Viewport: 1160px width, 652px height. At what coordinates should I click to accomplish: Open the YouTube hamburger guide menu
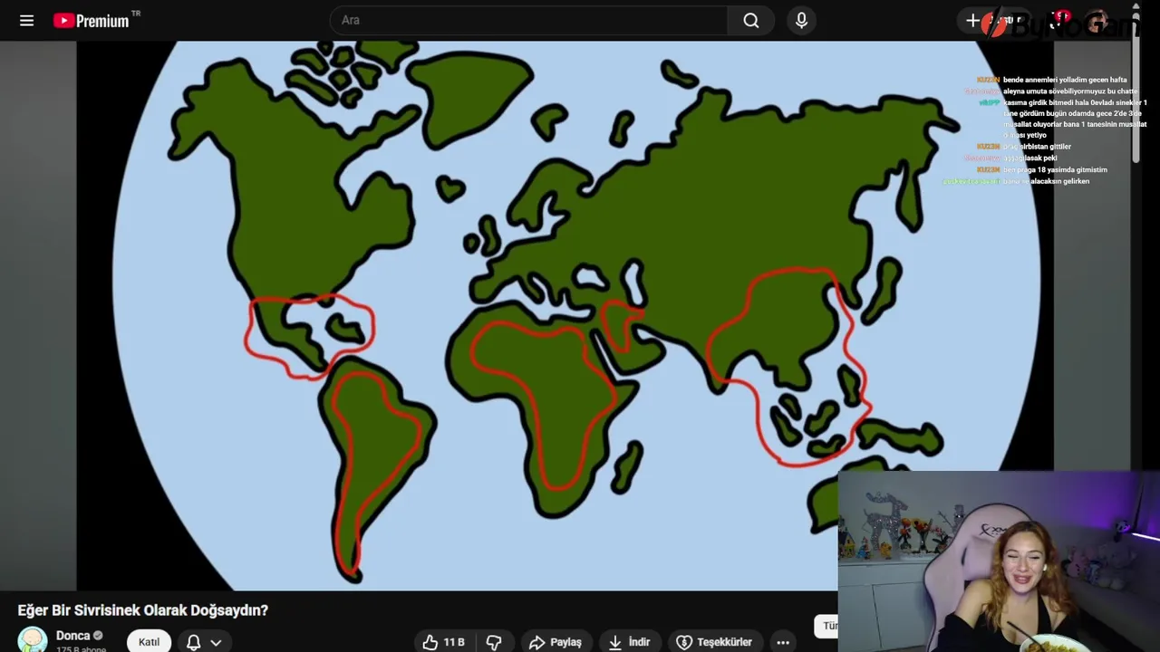(26, 20)
